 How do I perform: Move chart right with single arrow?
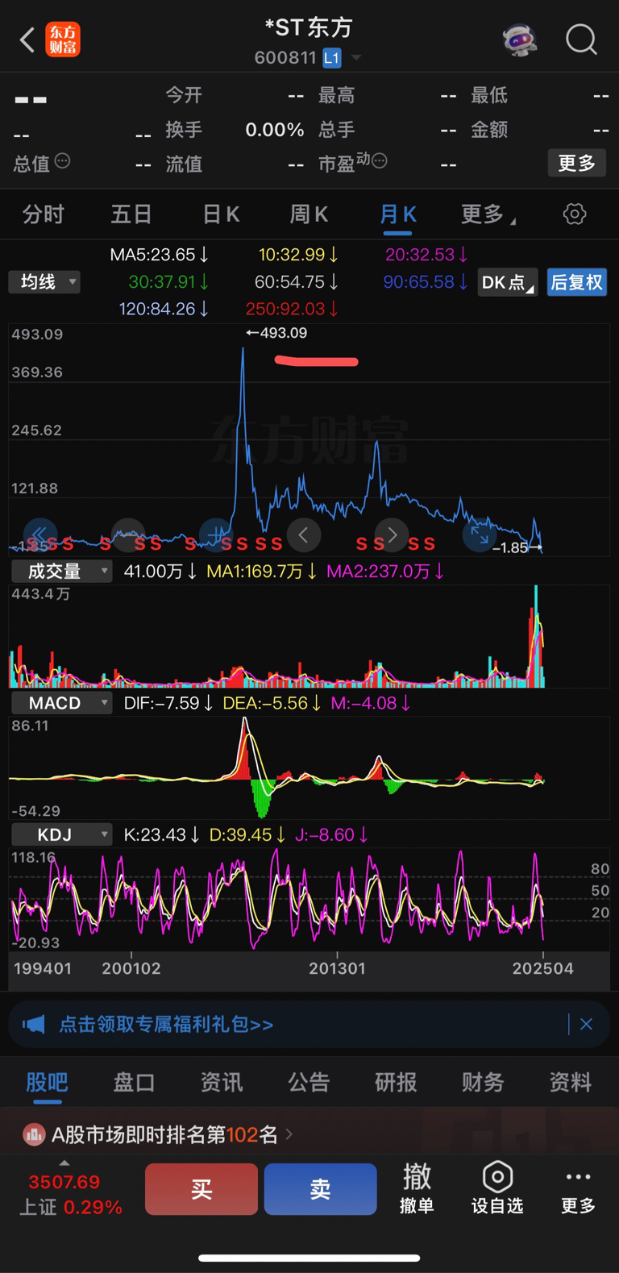(392, 535)
